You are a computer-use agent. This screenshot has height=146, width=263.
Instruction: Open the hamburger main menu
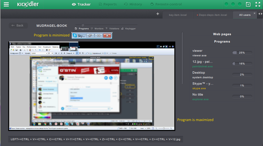tap(6, 4)
